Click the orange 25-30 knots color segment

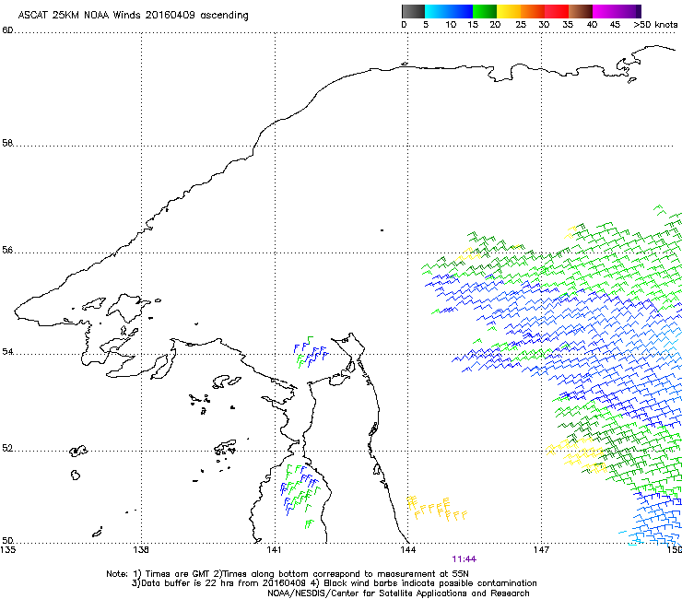[x=533, y=11]
